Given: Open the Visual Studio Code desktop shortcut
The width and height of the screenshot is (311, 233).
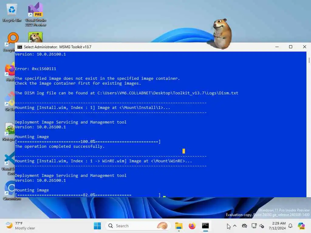Looking at the screenshot, I should point(9,163).
